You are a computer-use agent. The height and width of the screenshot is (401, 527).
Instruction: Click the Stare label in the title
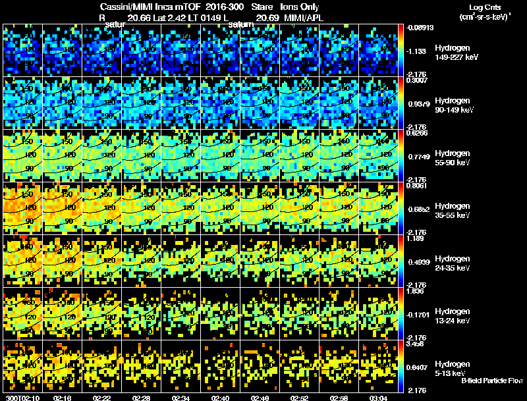coord(262,7)
